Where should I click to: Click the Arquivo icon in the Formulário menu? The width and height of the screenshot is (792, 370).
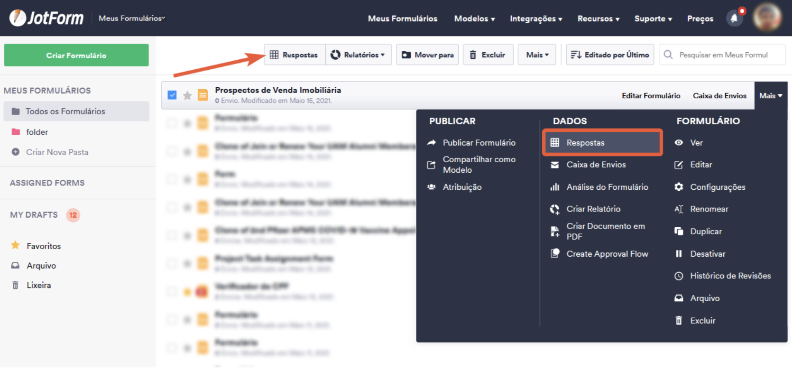(x=679, y=298)
